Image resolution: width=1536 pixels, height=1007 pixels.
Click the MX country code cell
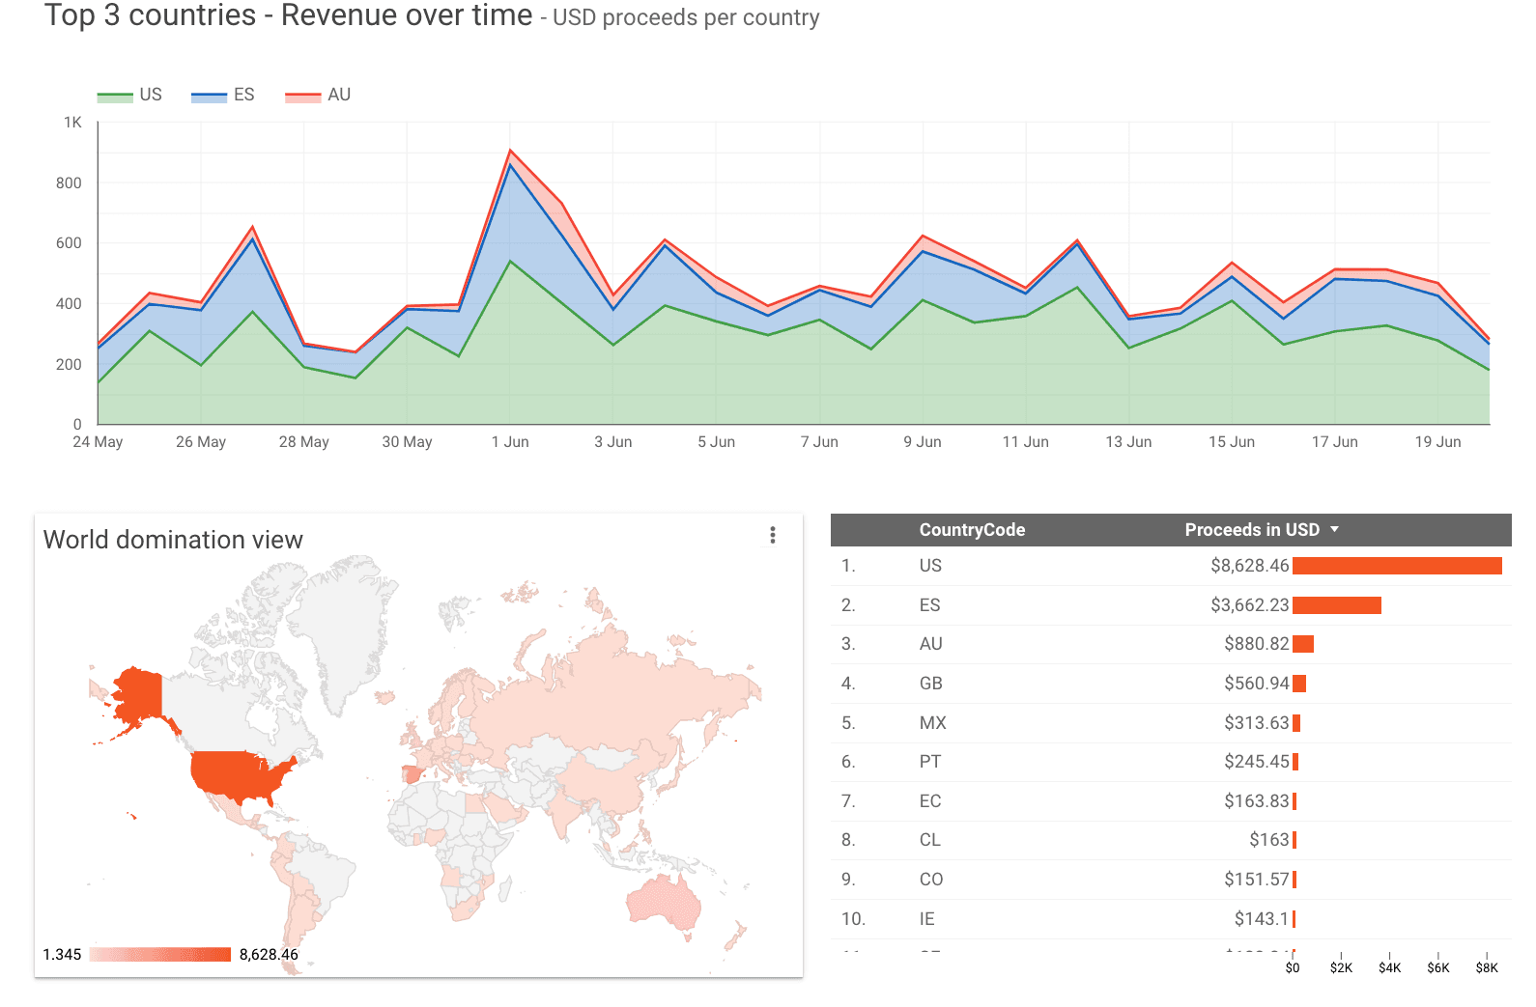point(932,723)
